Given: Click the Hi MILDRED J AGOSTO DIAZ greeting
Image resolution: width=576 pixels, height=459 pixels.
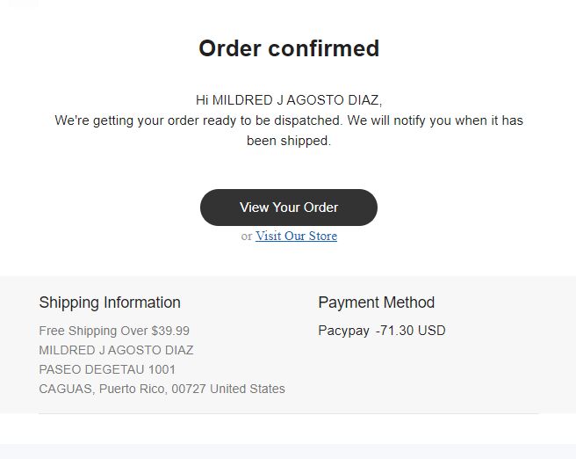Looking at the screenshot, I should pyautogui.click(x=289, y=100).
